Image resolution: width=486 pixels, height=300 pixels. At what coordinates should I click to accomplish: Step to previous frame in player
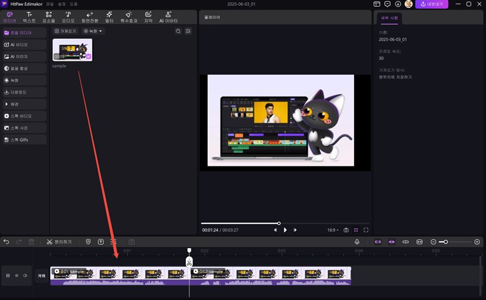coord(275,230)
